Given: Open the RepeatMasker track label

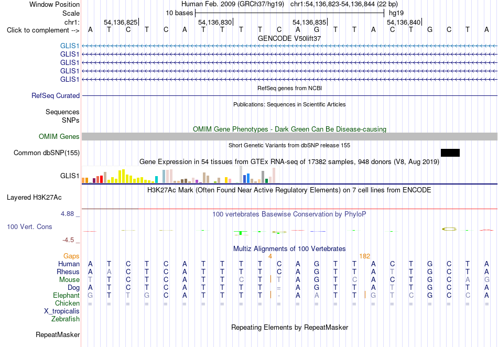Looking at the screenshot, I should pyautogui.click(x=58, y=334).
